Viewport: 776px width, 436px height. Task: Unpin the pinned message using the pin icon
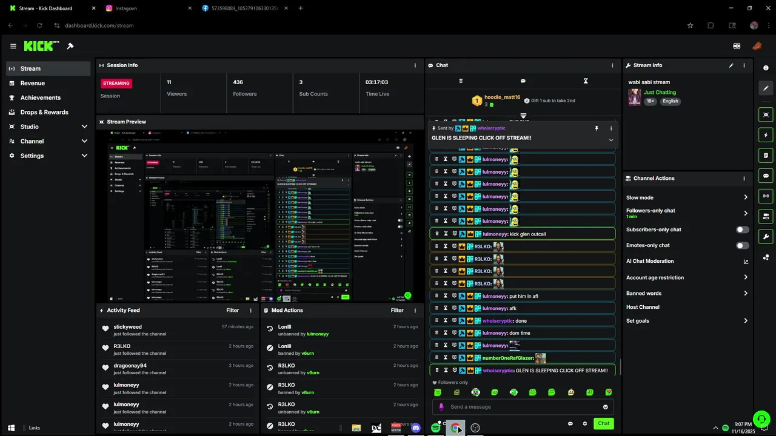point(597,128)
